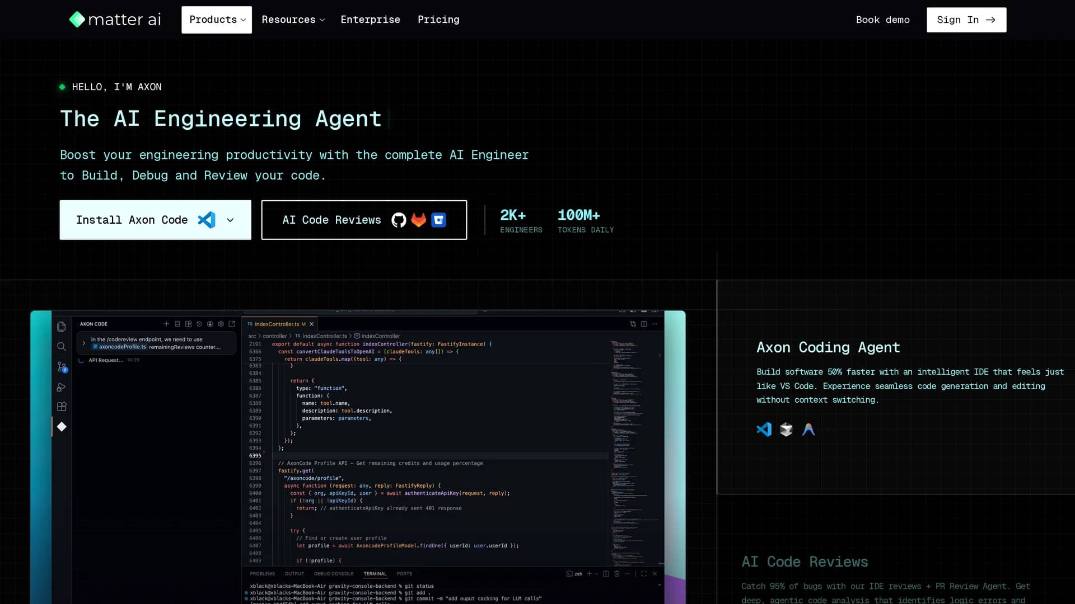Close the terminal panel X icon
Image resolution: width=1075 pixels, height=604 pixels.
(655, 574)
